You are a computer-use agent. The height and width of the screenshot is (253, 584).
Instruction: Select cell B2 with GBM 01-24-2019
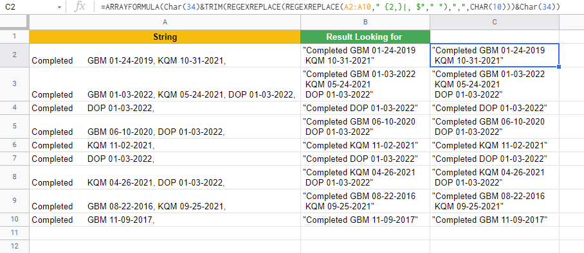tap(365, 55)
